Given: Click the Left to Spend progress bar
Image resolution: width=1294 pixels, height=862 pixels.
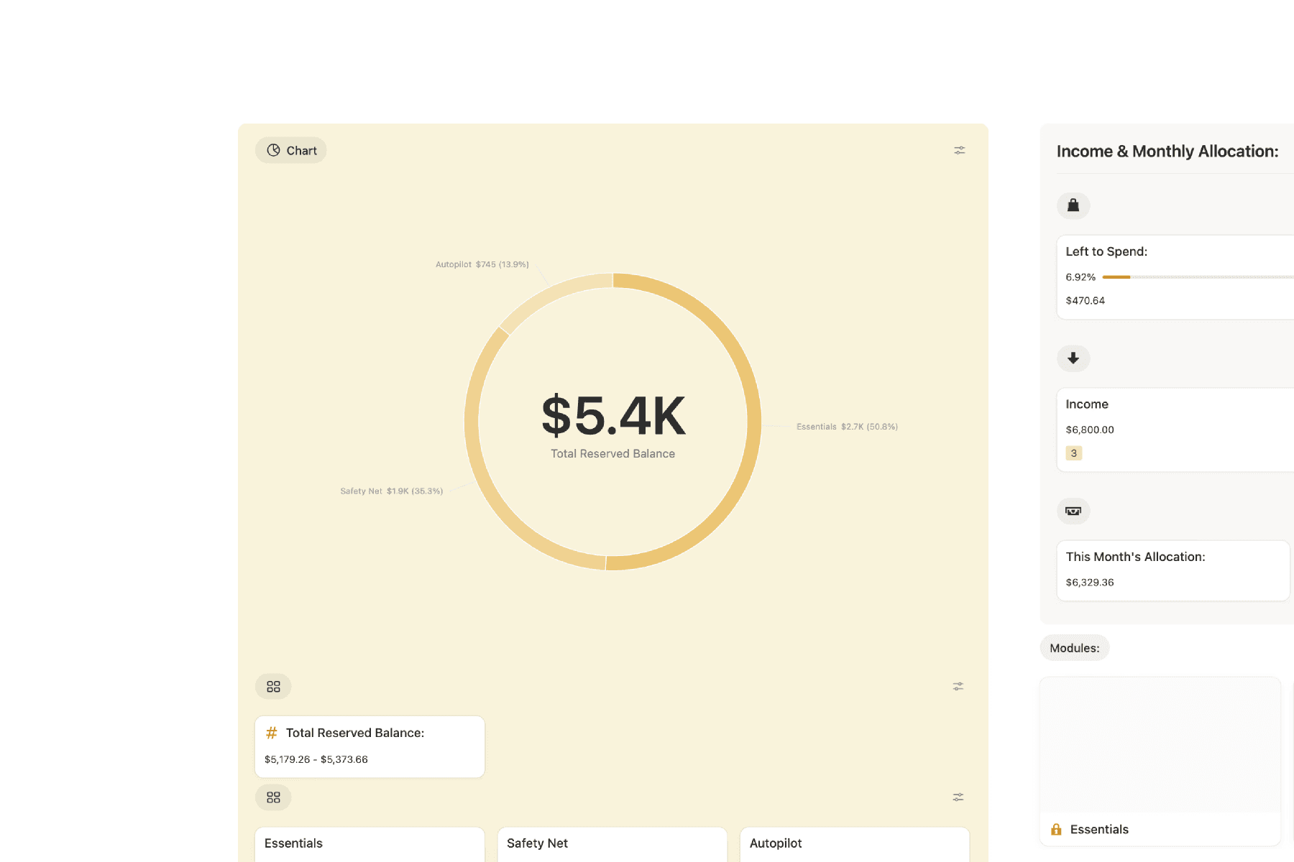Looking at the screenshot, I should [1198, 277].
